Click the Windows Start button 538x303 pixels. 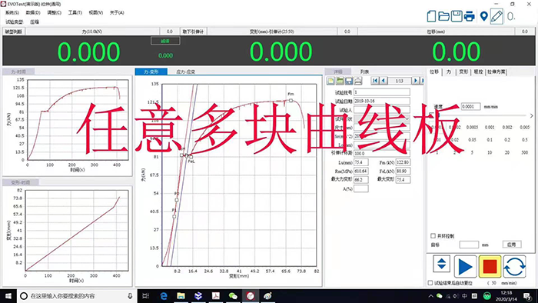[x=8, y=296]
